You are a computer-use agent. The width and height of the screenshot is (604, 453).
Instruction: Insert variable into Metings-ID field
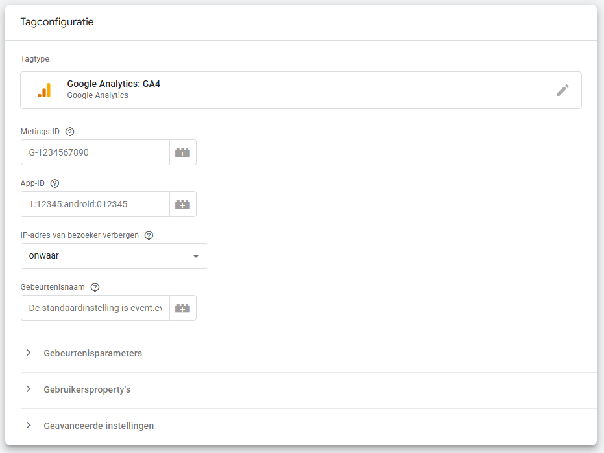click(182, 153)
